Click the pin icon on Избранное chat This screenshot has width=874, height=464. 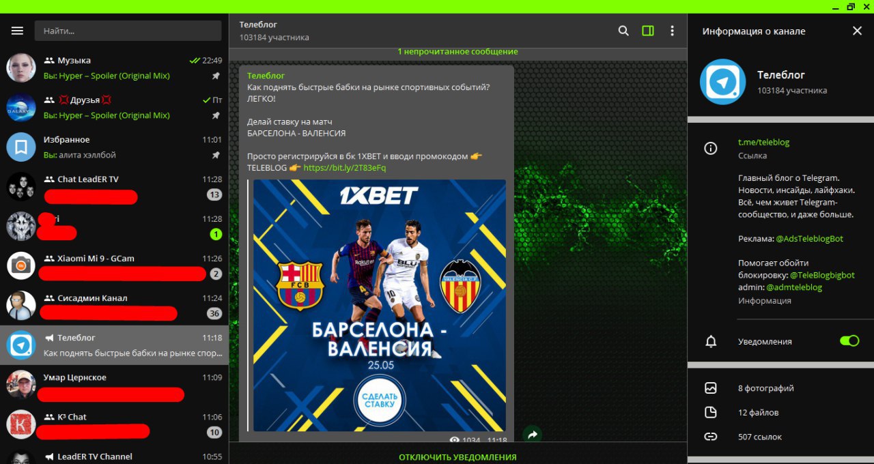[x=216, y=156]
